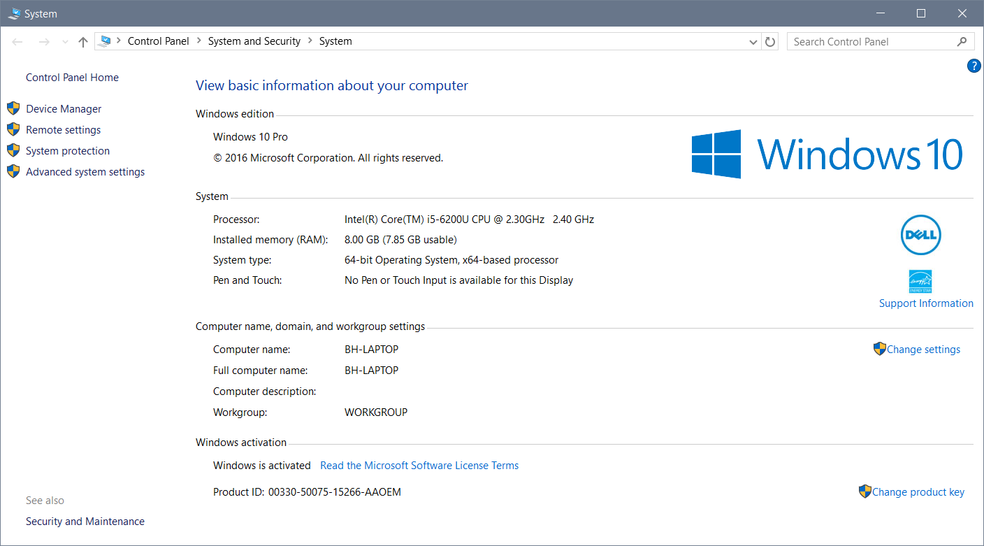Click the magnifier icon in search box
Viewport: 984px width, 546px height.
(x=962, y=41)
